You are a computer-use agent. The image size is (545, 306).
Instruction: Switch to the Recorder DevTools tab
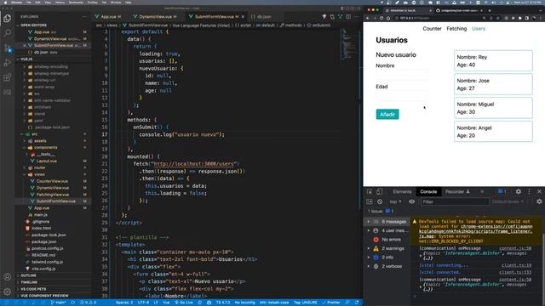click(x=457, y=191)
